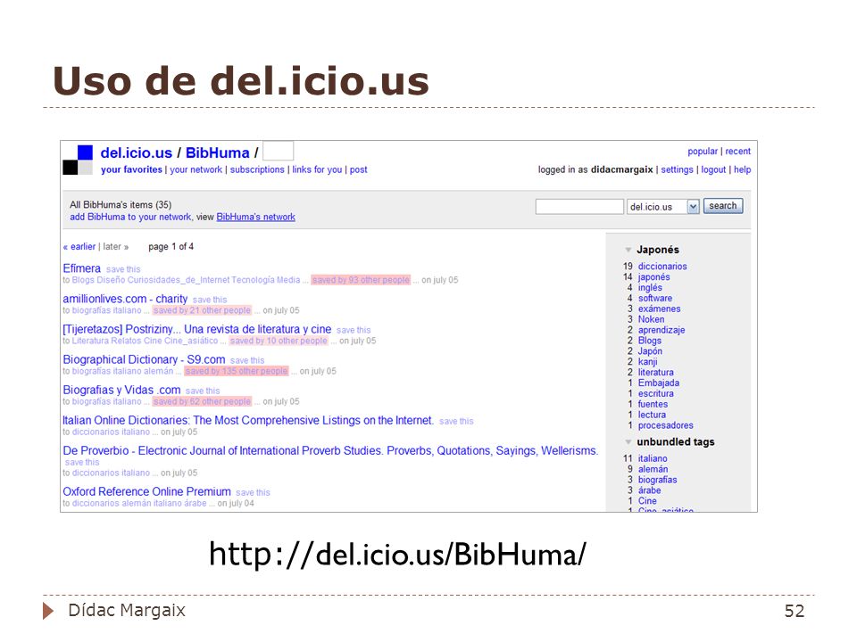This screenshot has height=642, width=857.
Task: Open the del.icio.us home link
Action: 136,152
